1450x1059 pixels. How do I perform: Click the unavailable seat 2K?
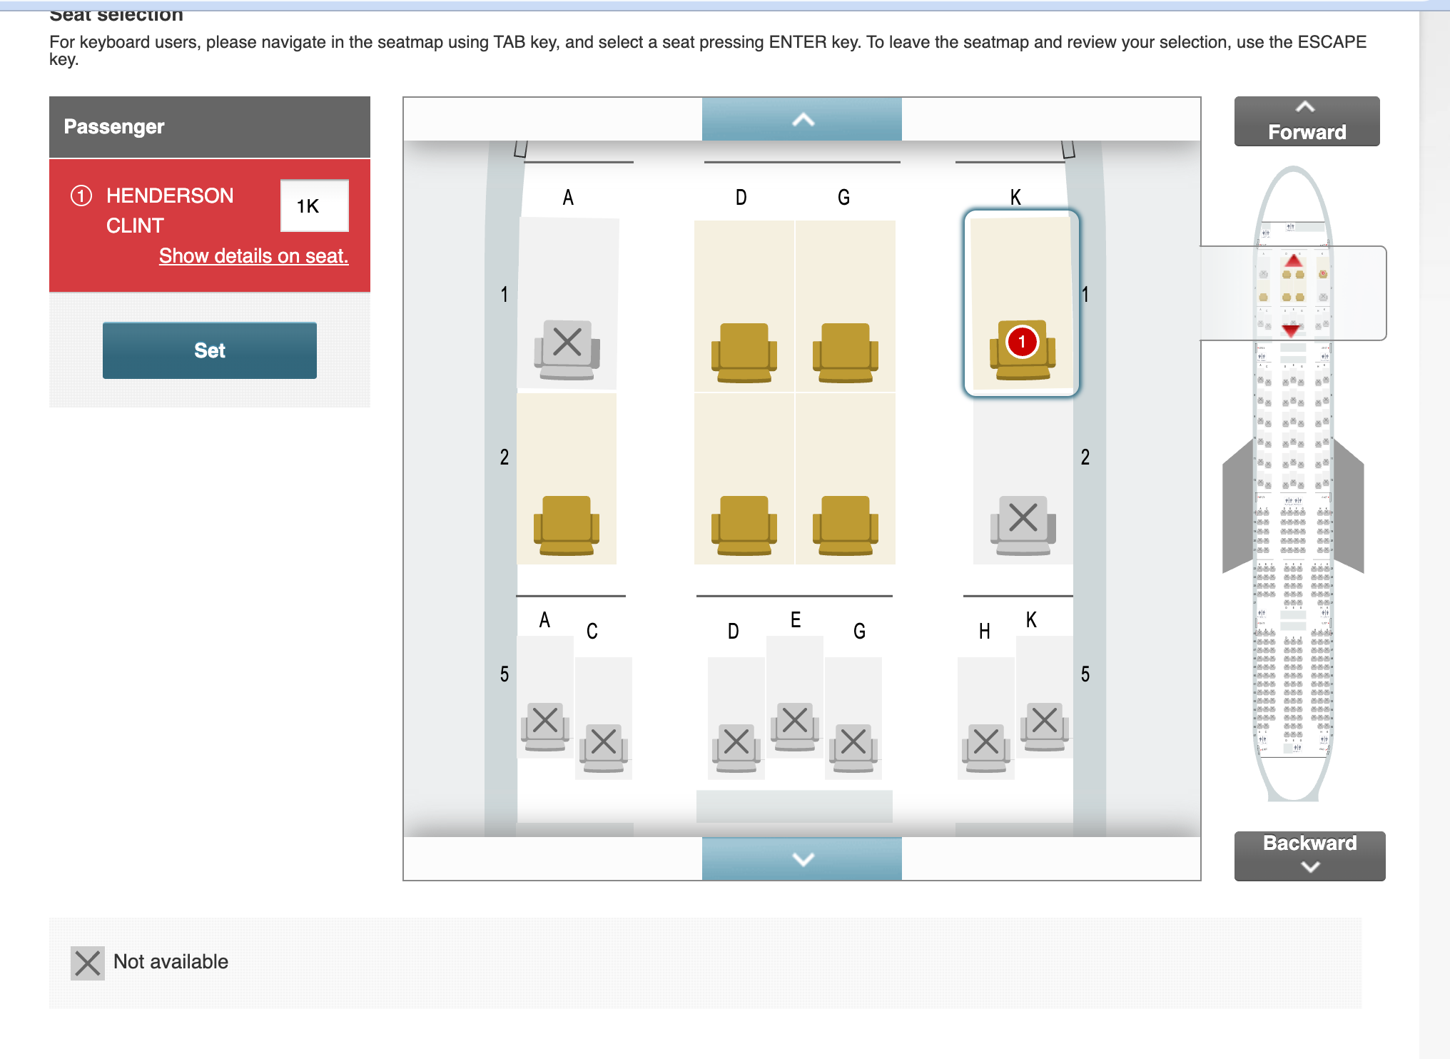(1022, 522)
